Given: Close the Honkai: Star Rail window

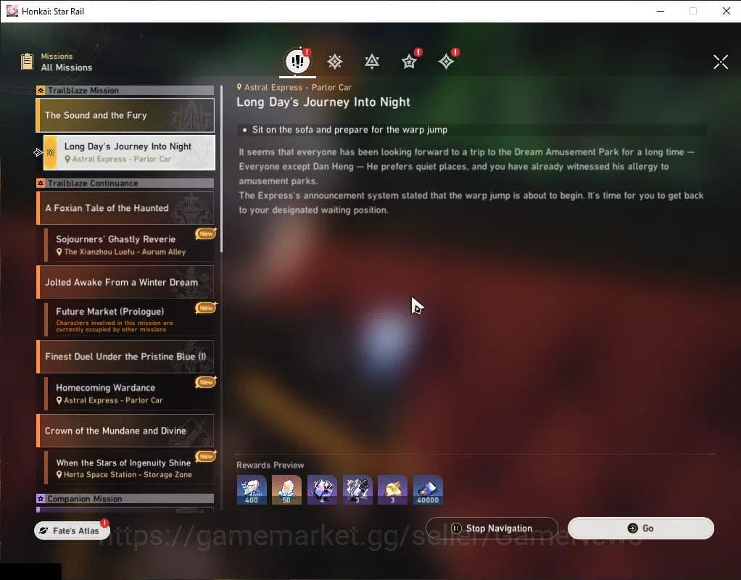Looking at the screenshot, I should (x=726, y=11).
